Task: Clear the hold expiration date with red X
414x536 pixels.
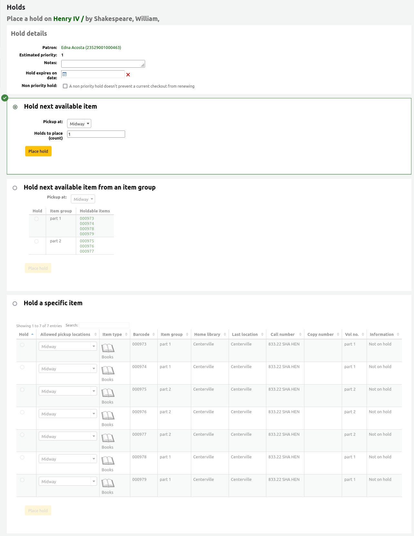Action: tap(128, 75)
